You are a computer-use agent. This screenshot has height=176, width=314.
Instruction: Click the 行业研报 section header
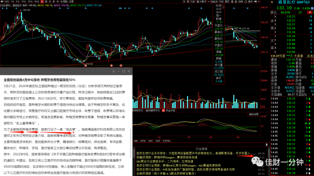coord(201,149)
